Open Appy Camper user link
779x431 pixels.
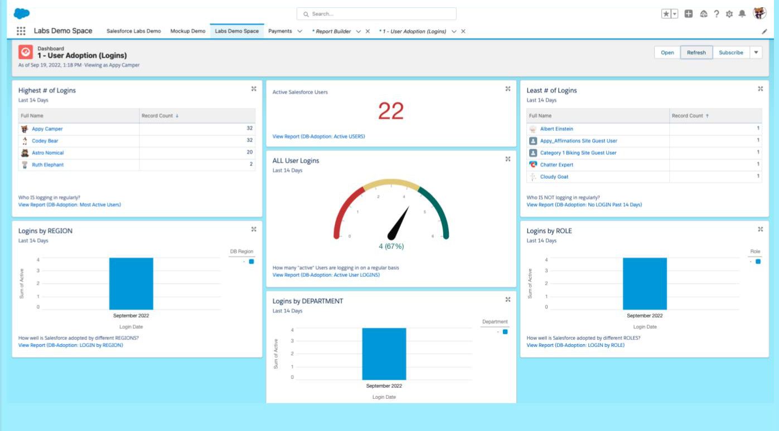pos(47,129)
